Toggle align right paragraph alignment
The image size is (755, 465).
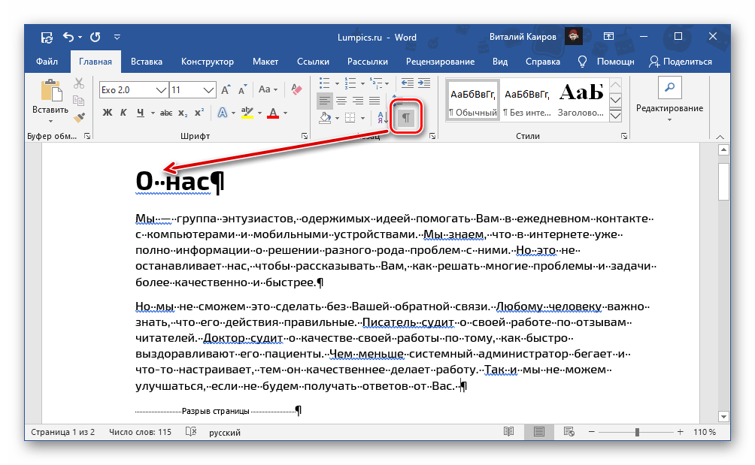point(357,101)
